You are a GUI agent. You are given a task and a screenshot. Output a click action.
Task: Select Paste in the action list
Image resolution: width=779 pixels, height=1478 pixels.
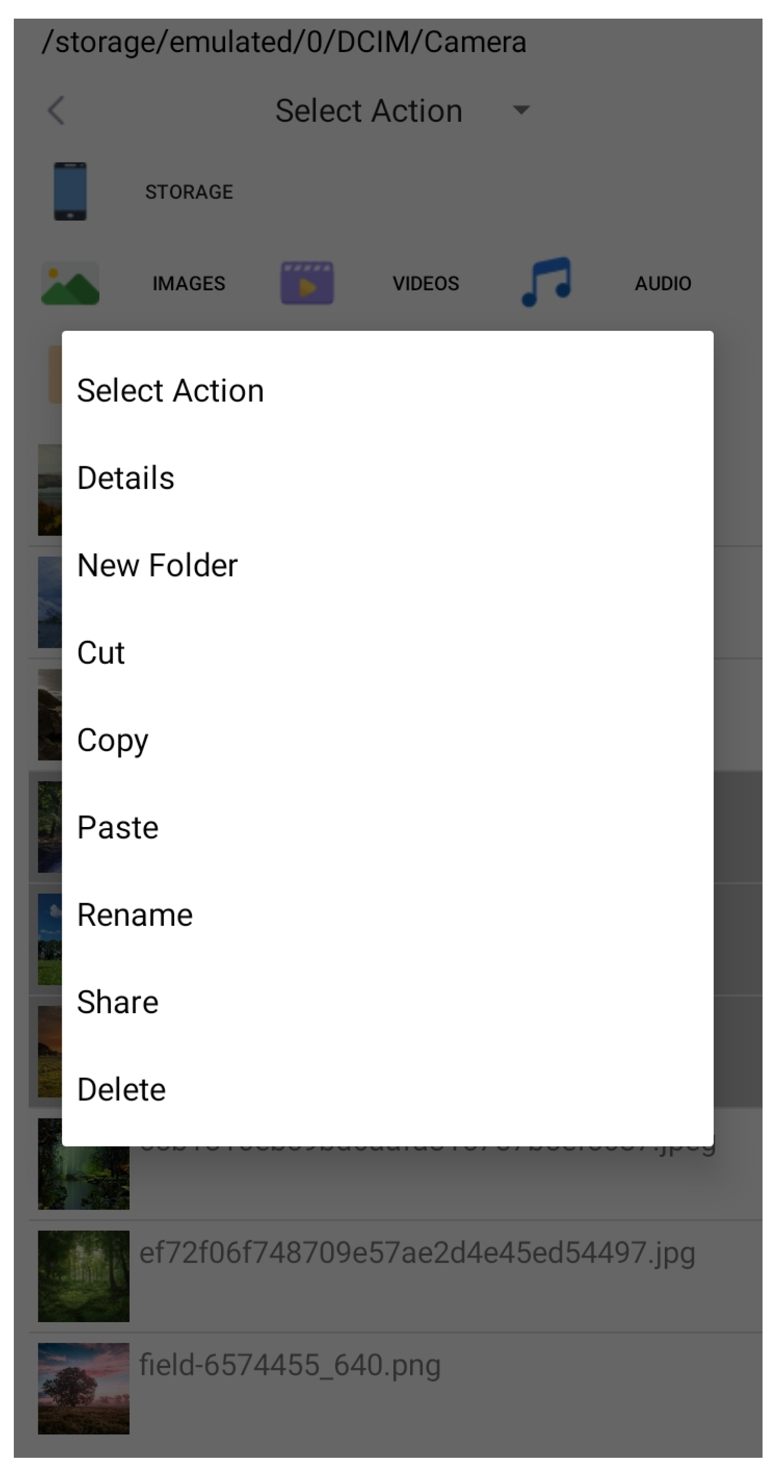[x=387, y=828]
